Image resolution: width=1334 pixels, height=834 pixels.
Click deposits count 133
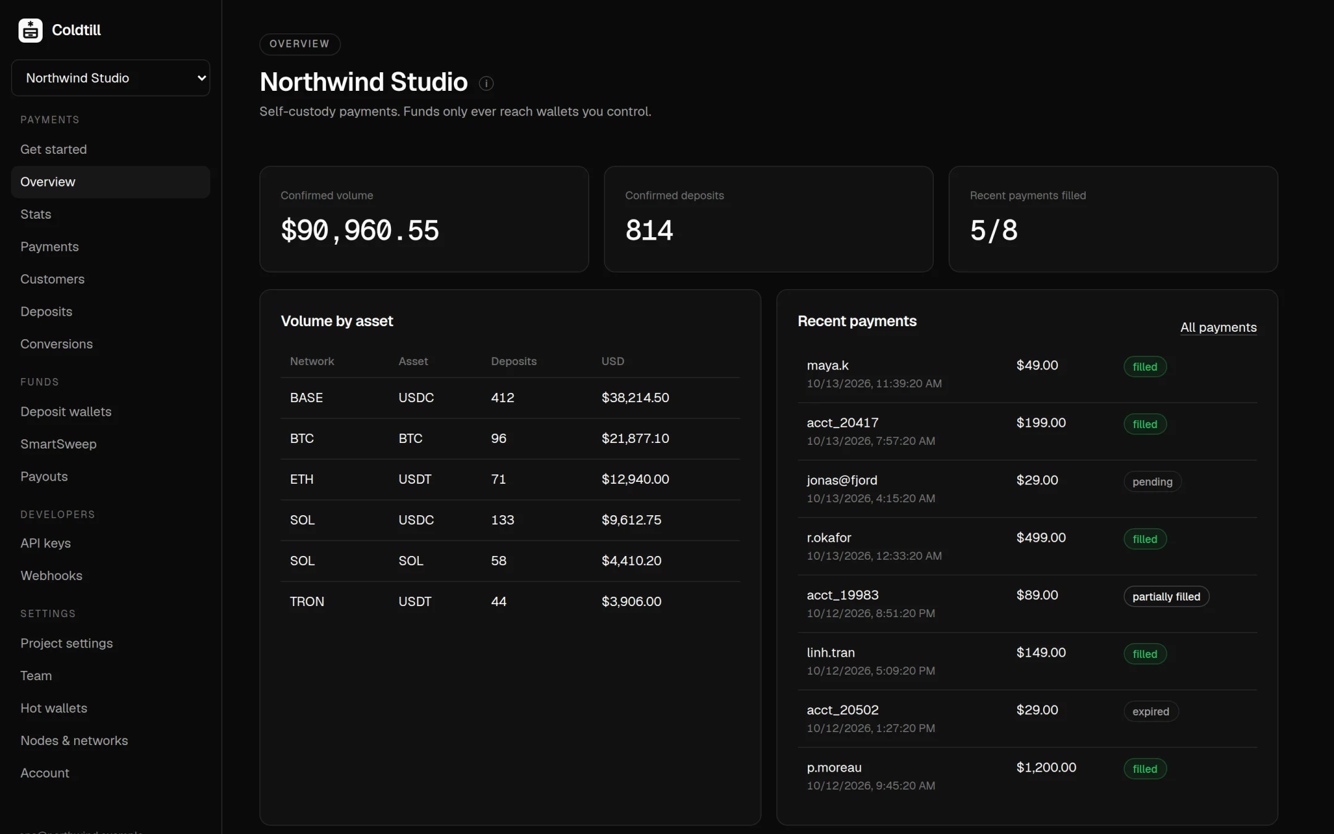pyautogui.click(x=502, y=520)
